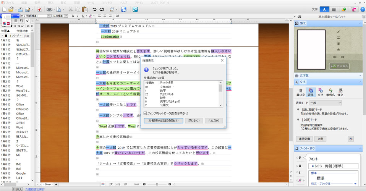Click the magnifier search icon

112,9
